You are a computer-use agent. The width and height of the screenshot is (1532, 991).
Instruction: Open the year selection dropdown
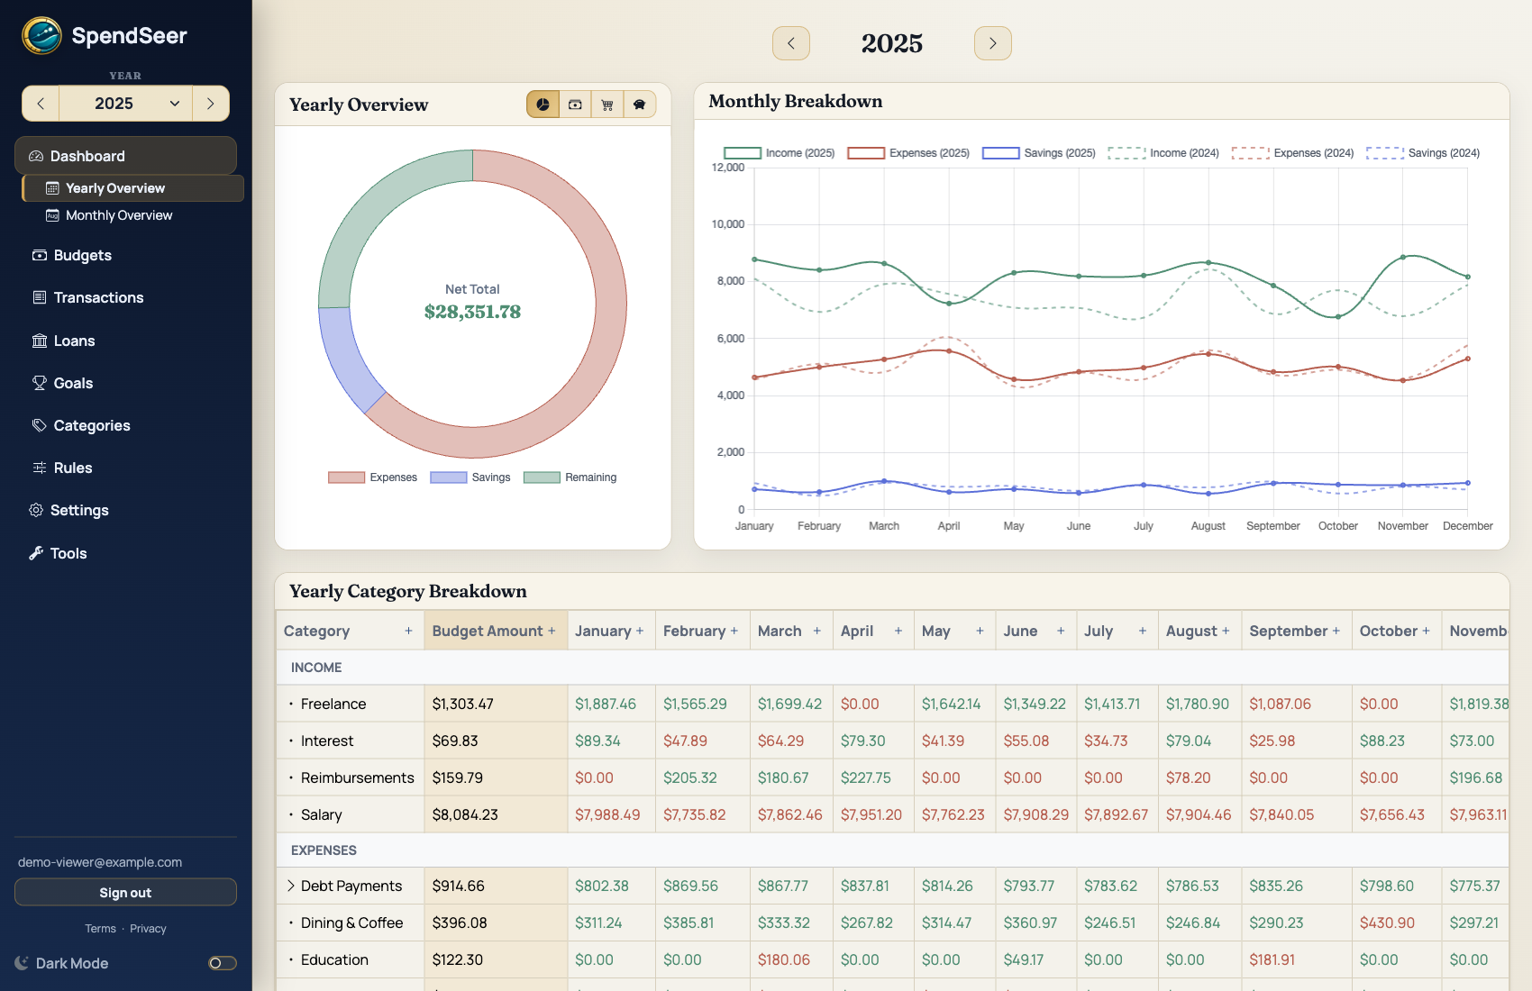click(x=126, y=104)
